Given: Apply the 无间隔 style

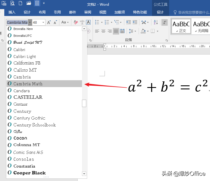Looking at the screenshot, I should coord(201,26).
